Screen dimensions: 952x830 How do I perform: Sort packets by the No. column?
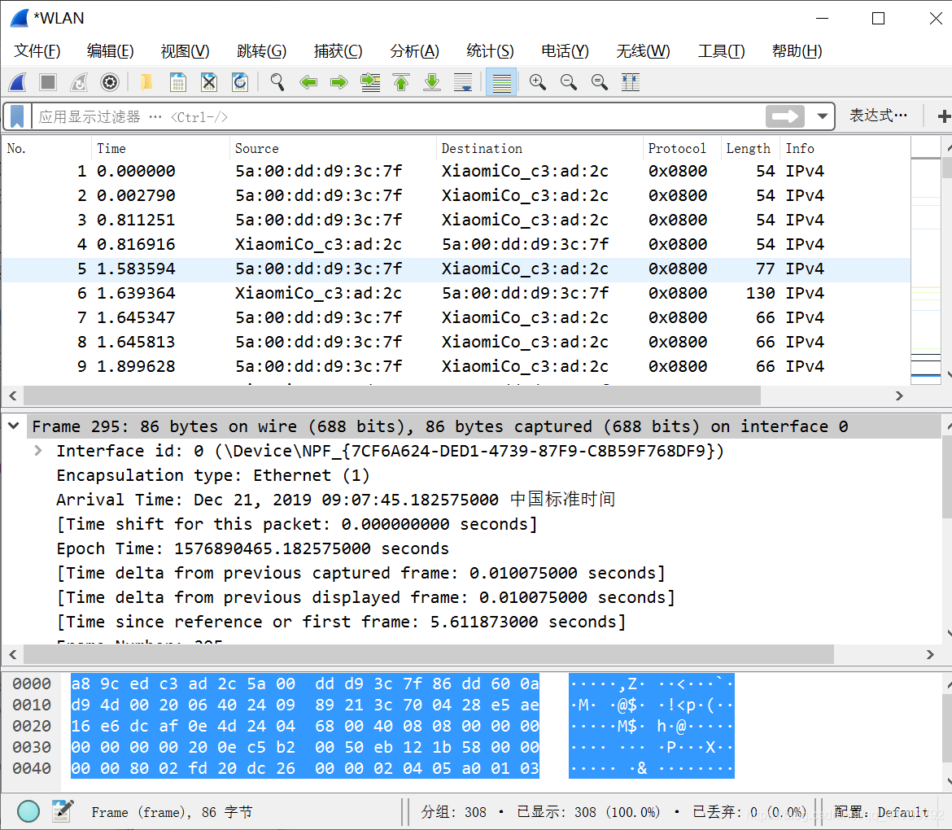pyautogui.click(x=46, y=149)
